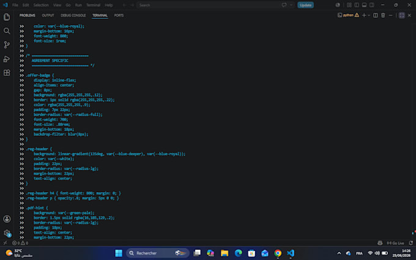Switch to the DEBUG CONSOLE tab
The height and width of the screenshot is (260, 416).
[x=73, y=15]
